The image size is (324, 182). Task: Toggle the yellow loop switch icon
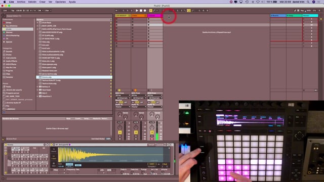click(189, 11)
